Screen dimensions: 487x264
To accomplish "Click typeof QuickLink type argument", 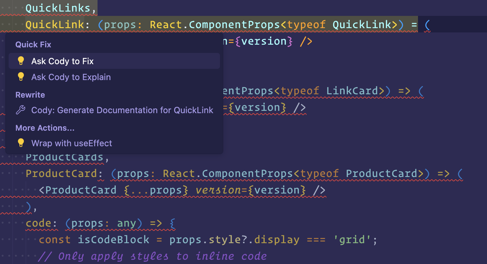I will (339, 25).
